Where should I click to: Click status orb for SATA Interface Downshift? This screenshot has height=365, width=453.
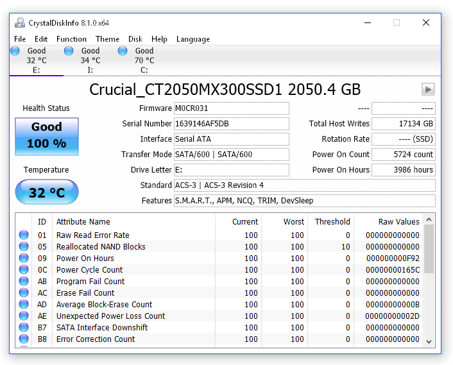(x=24, y=328)
